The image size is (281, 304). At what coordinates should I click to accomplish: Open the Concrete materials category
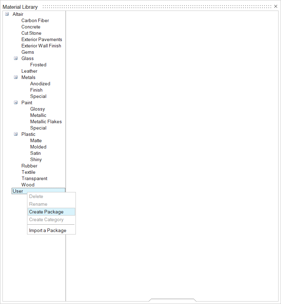31,27
